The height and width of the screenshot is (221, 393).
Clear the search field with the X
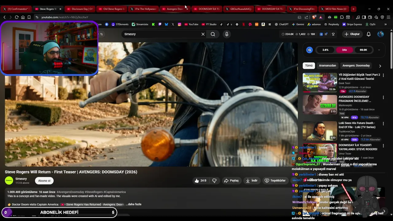203,34
